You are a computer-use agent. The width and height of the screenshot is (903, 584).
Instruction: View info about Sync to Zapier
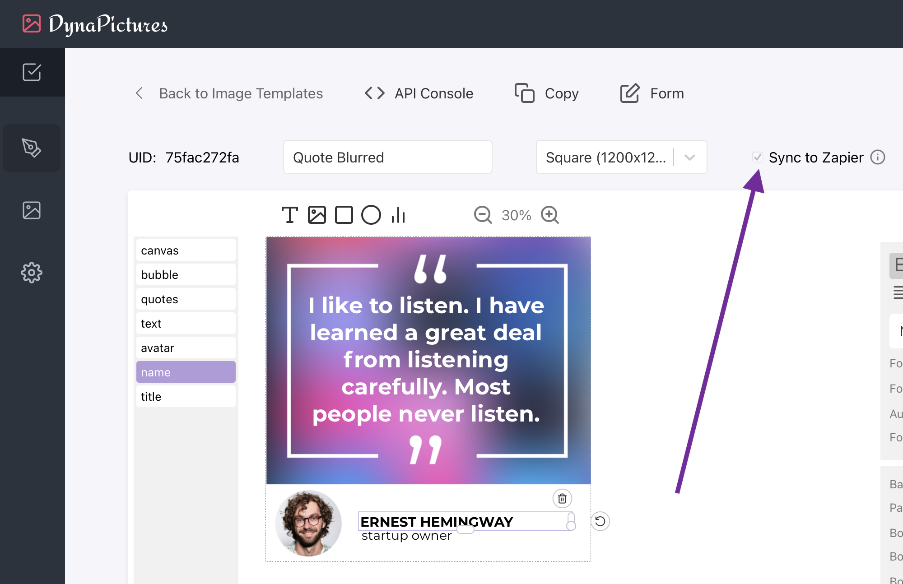click(x=878, y=158)
